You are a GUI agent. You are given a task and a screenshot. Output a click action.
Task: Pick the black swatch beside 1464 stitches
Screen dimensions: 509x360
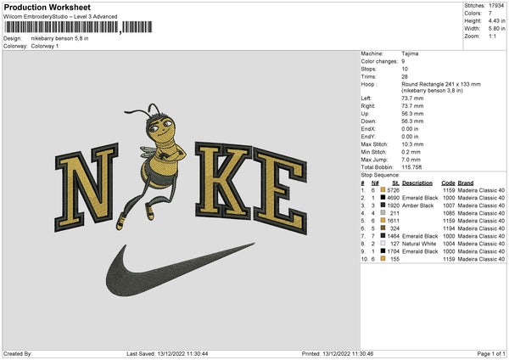pyautogui.click(x=383, y=235)
